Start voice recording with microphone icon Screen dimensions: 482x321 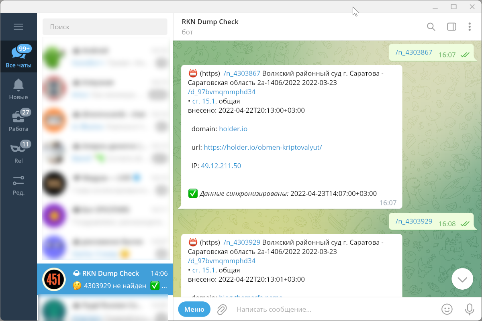(x=469, y=309)
